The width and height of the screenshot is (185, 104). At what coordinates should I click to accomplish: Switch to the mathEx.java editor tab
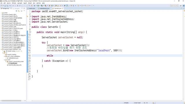click(x=31, y=8)
